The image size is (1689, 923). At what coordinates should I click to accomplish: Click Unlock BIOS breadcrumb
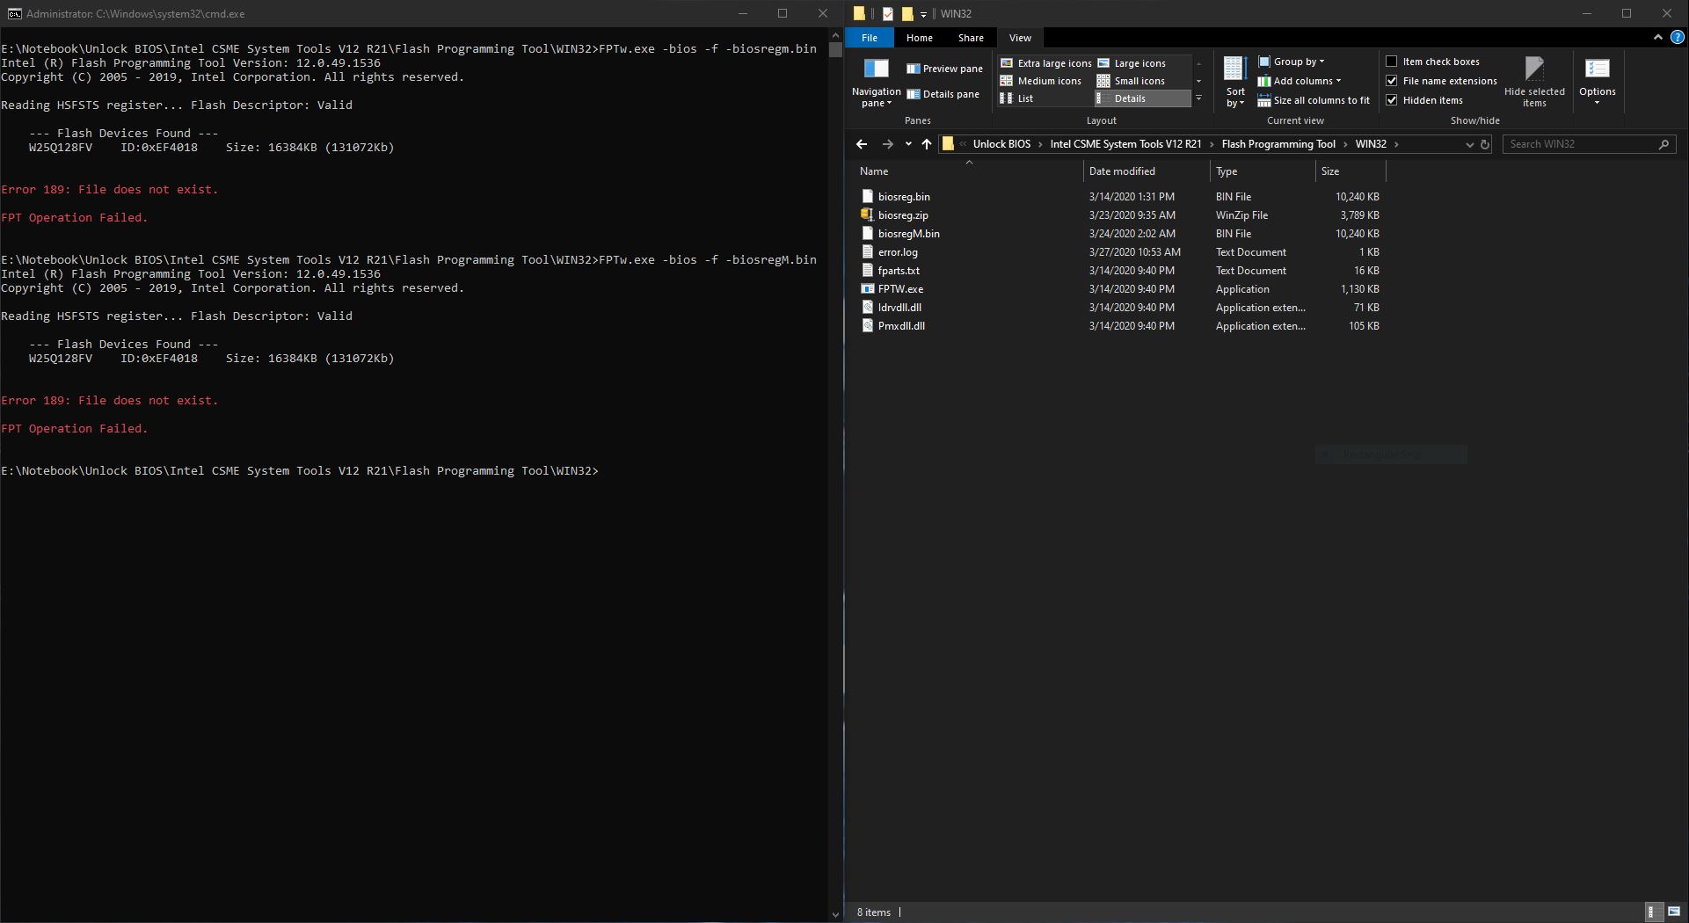1001,144
